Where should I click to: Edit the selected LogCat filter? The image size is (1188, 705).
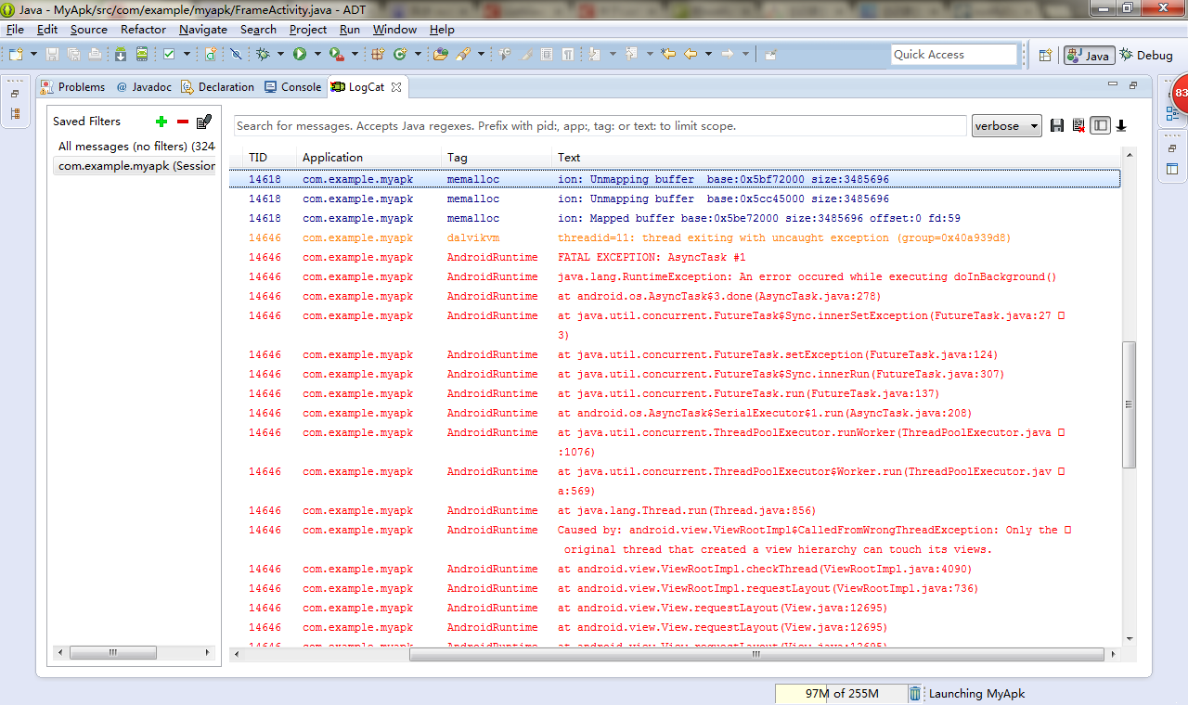click(x=204, y=122)
